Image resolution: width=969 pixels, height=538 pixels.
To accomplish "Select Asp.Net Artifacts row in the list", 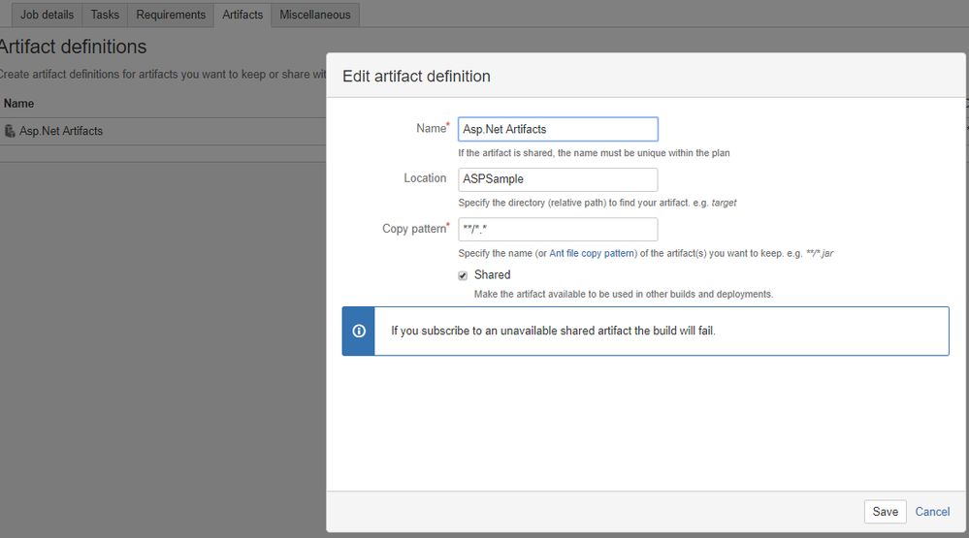I will [x=163, y=131].
